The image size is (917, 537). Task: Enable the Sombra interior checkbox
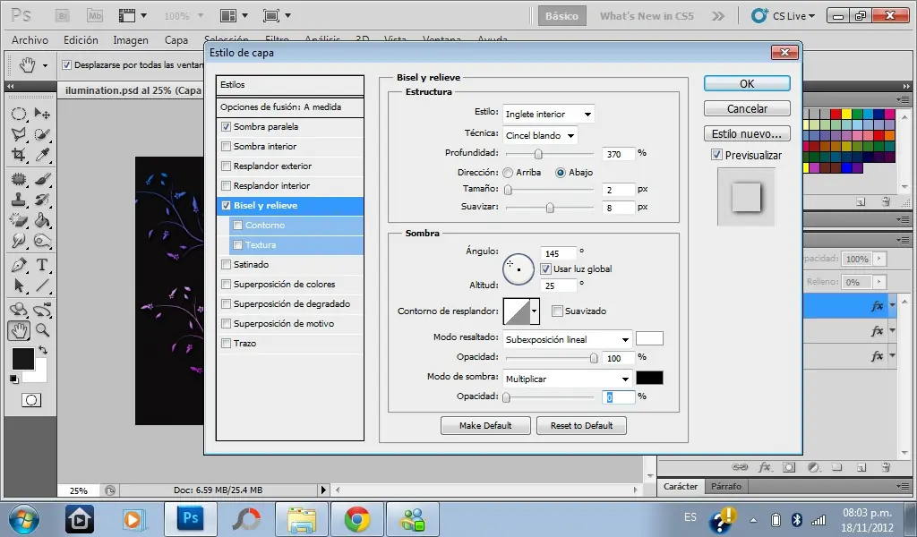[226, 147]
